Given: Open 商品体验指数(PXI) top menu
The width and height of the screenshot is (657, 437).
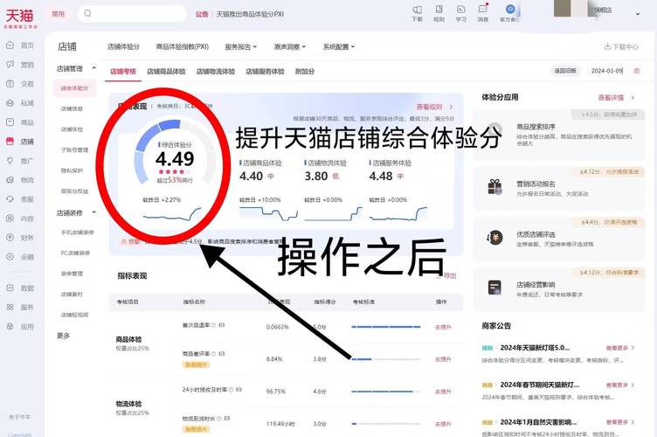Looking at the screenshot, I should coord(183,46).
